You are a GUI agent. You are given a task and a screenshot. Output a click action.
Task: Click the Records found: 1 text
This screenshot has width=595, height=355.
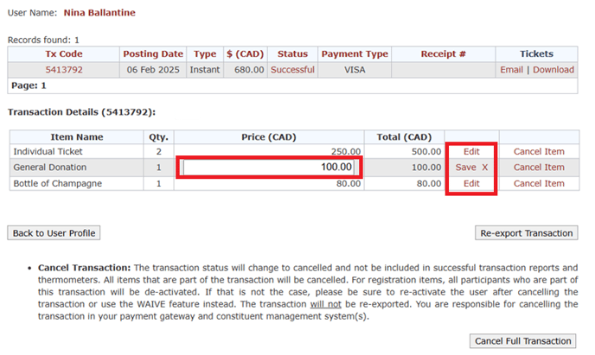click(x=43, y=40)
